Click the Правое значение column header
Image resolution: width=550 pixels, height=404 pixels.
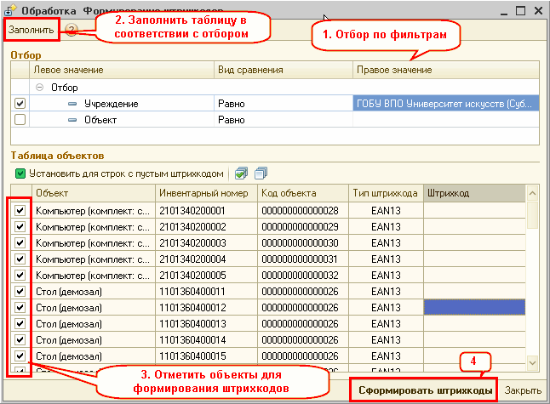pos(446,70)
